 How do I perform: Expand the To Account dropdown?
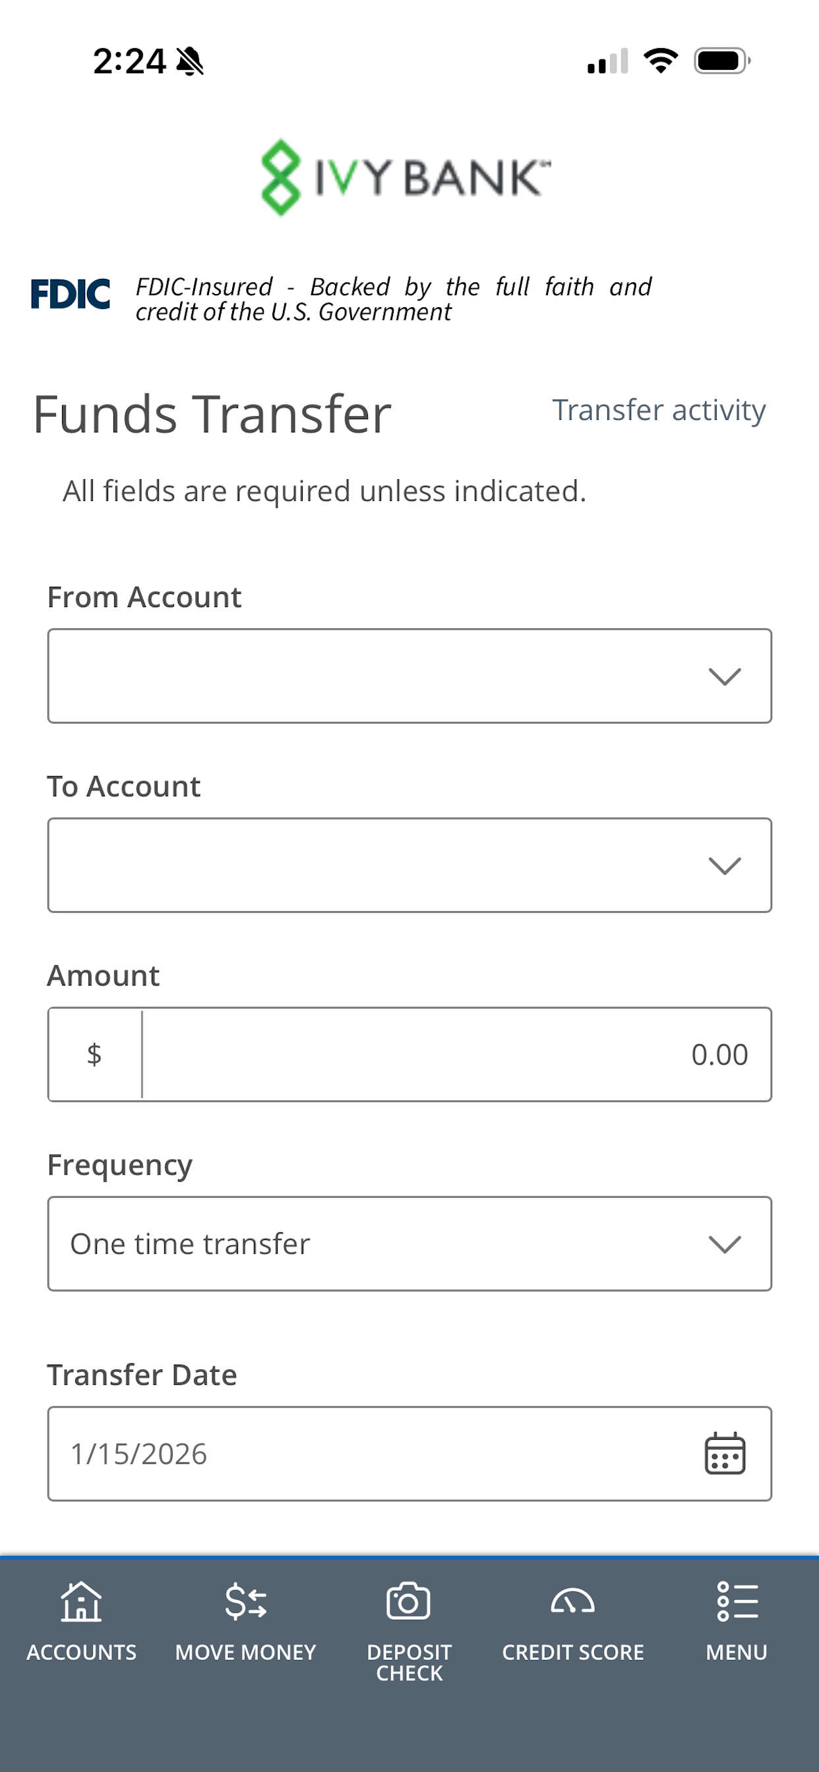point(409,866)
